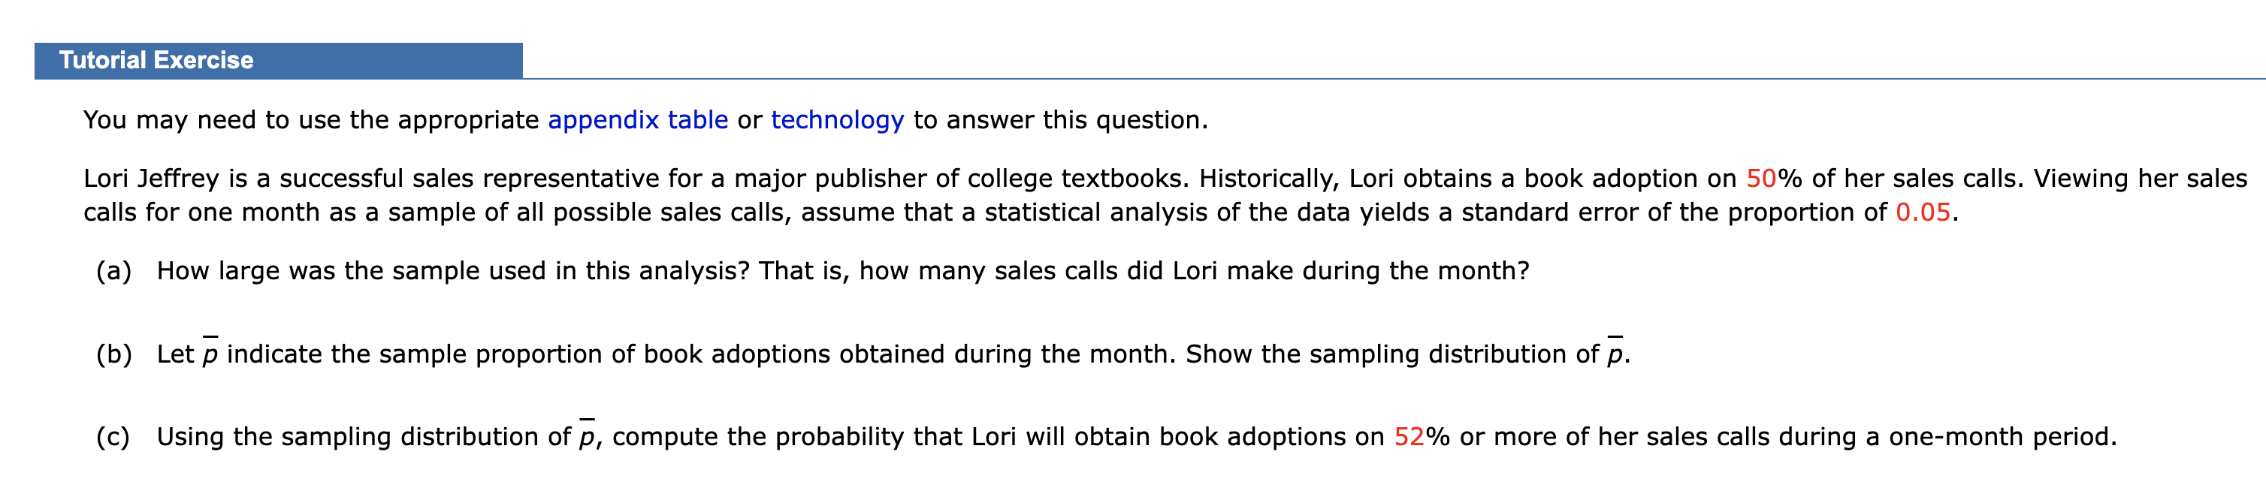Click the (c) question label

[113, 437]
